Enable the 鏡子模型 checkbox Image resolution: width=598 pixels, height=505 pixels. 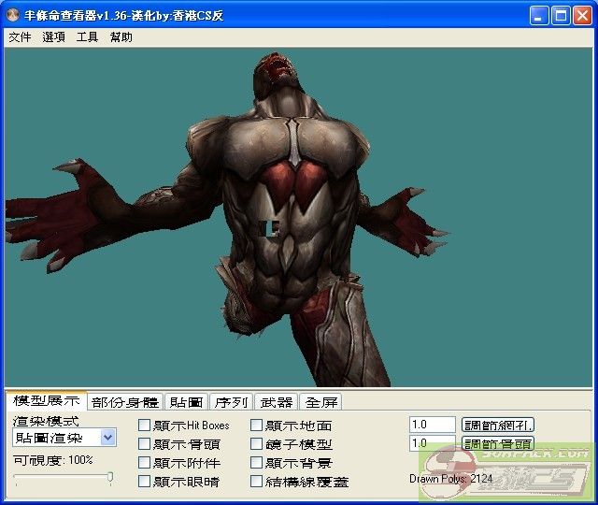257,444
